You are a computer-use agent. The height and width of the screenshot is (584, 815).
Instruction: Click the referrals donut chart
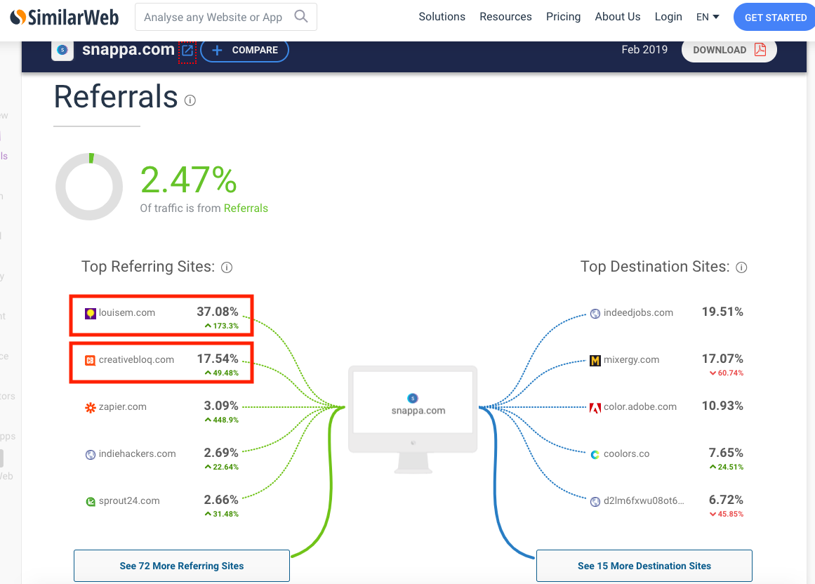[89, 187]
